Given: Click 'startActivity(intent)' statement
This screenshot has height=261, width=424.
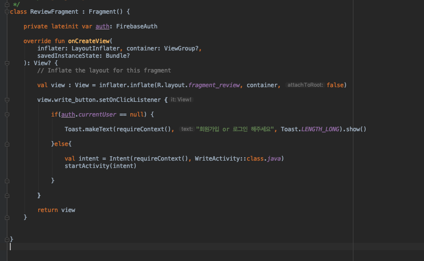Looking at the screenshot, I should click(100, 166).
